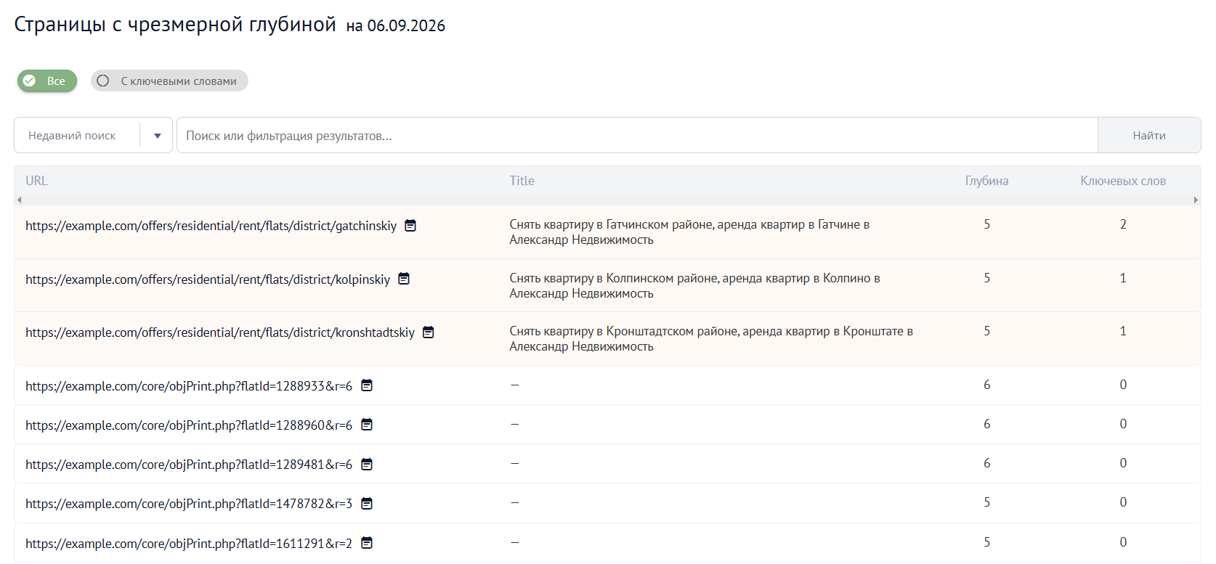Image resolution: width=1216 pixels, height=564 pixels.
Task: Click right arrow of horizontal table scrollbar
Action: (x=1196, y=200)
